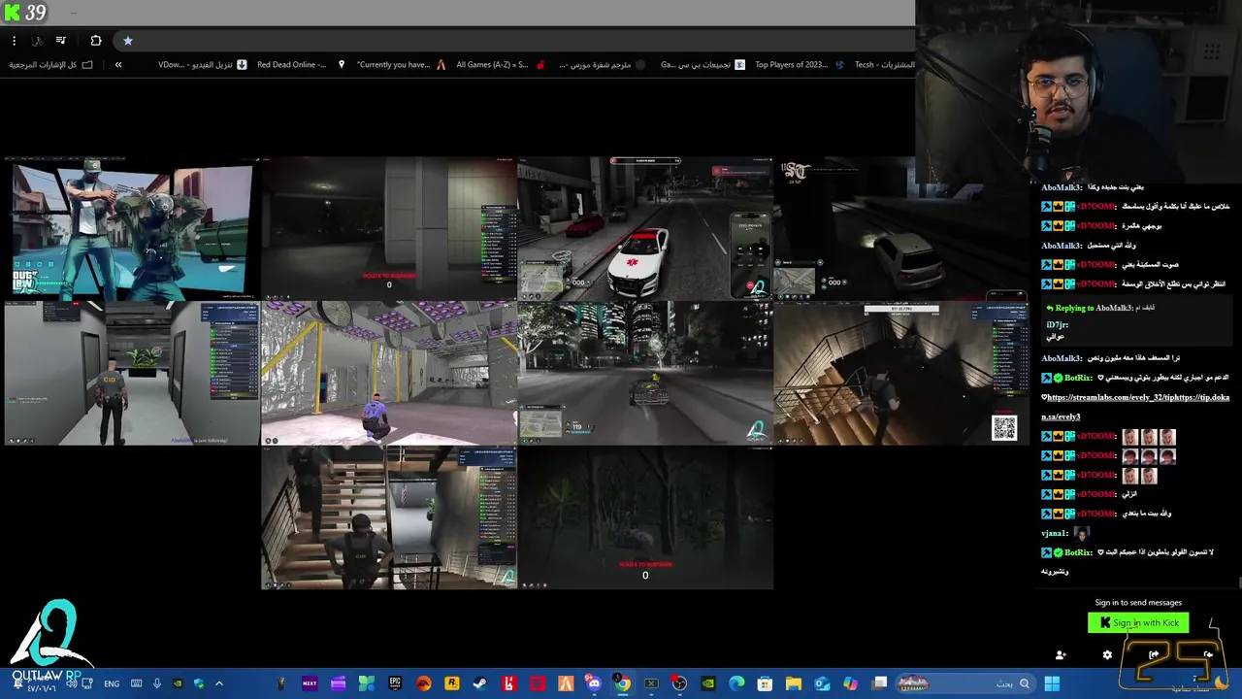Open the EA app from the taskbar
The width and height of the screenshot is (1242, 699).
pyautogui.click(x=423, y=683)
